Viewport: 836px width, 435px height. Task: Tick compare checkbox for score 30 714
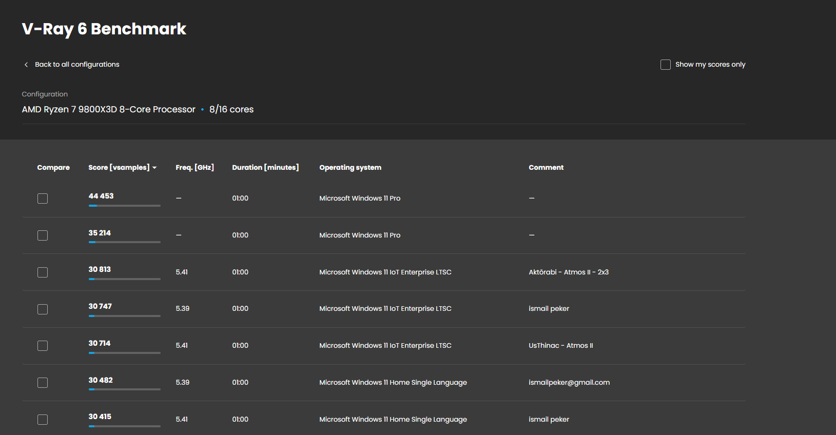coord(43,346)
